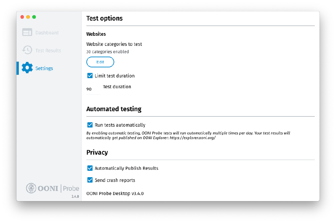Viewport: 336px width, 223px height.
Task: Select the Dashboard icon in the sidebar
Action: click(x=27, y=32)
